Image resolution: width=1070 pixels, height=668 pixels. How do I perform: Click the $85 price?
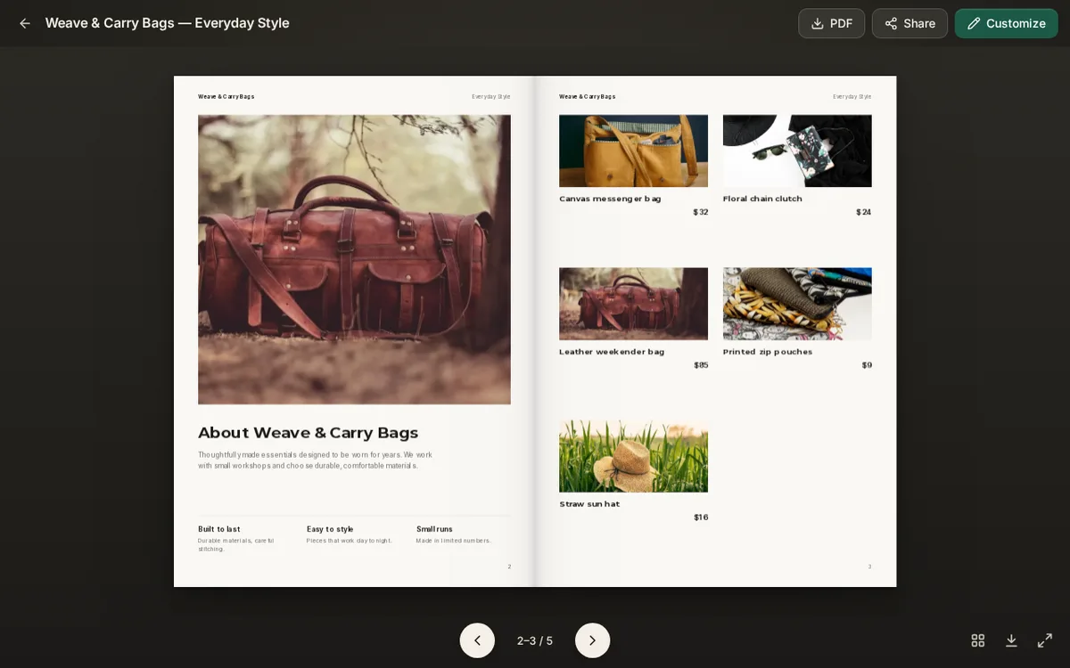701,365
